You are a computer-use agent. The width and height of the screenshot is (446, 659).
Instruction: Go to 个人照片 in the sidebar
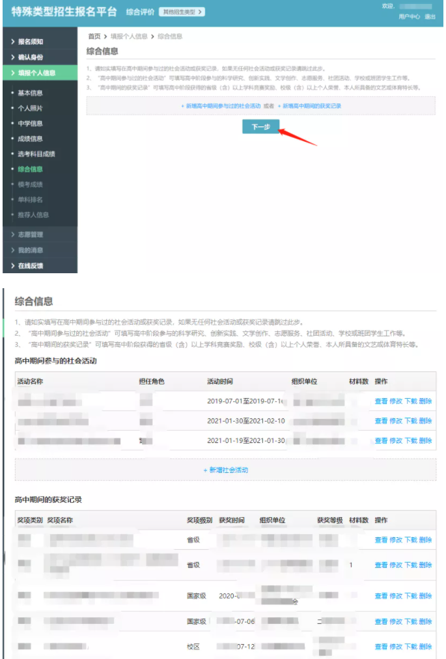click(31, 108)
